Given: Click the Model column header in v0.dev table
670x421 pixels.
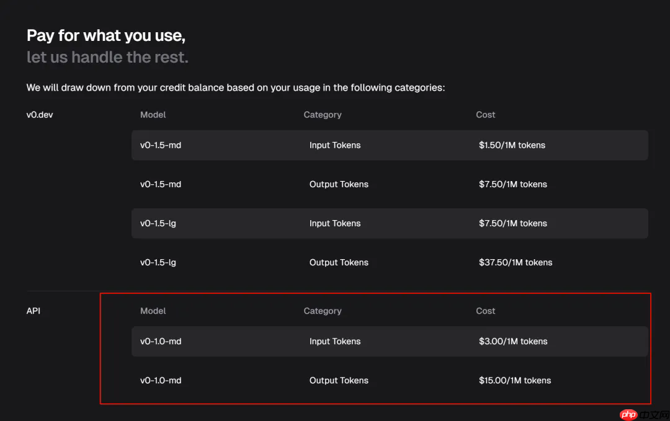Looking at the screenshot, I should click(x=153, y=115).
